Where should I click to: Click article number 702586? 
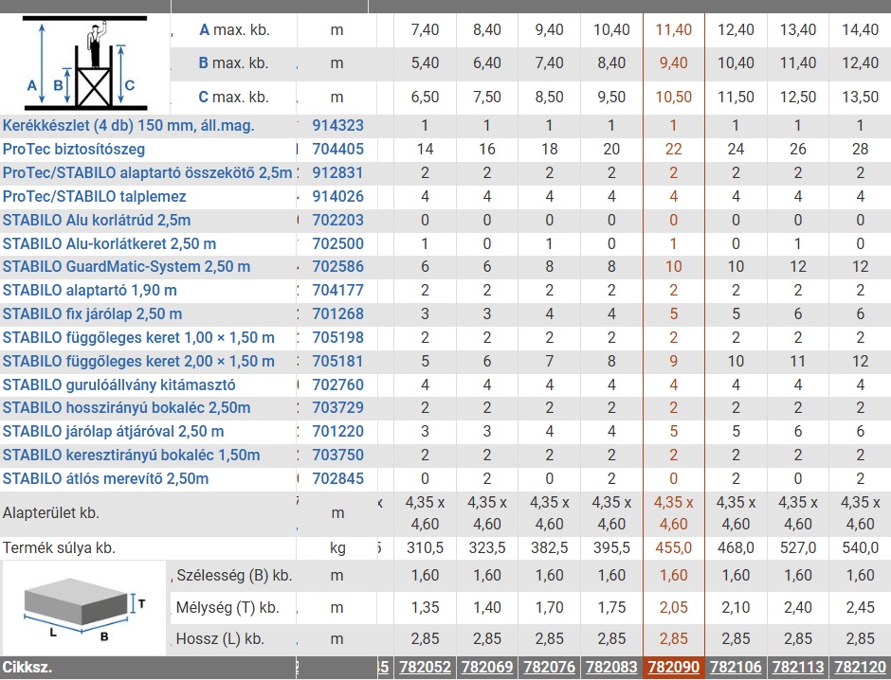click(x=338, y=267)
